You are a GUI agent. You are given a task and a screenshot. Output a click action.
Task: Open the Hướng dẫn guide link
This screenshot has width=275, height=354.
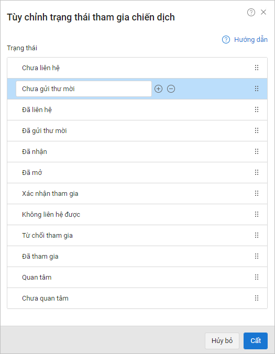click(245, 39)
